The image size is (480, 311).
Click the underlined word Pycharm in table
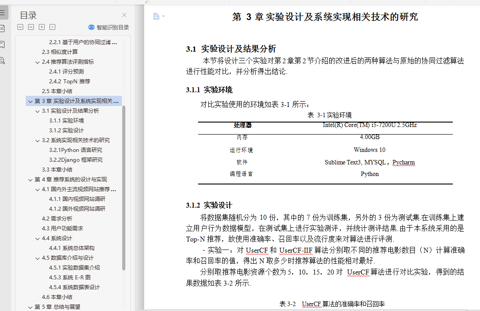click(404, 162)
